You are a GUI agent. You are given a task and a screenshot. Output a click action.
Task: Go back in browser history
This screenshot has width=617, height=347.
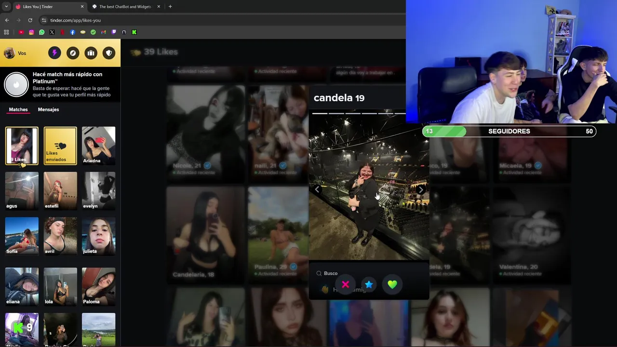tap(7, 20)
